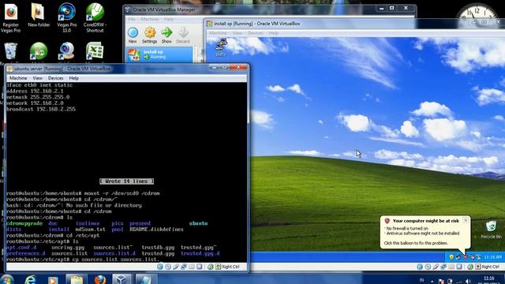Click New in VirtualBox Manager toolbar
Viewport: 505px width, 284px height.
(133, 35)
